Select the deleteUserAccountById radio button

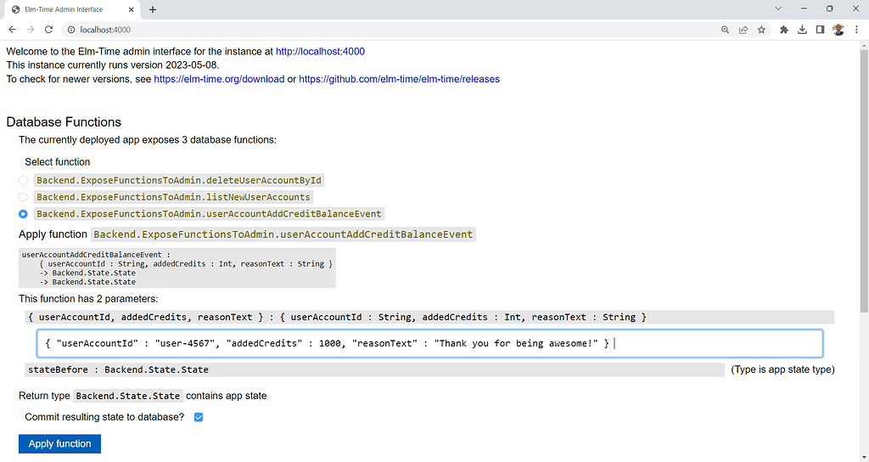[x=24, y=180]
